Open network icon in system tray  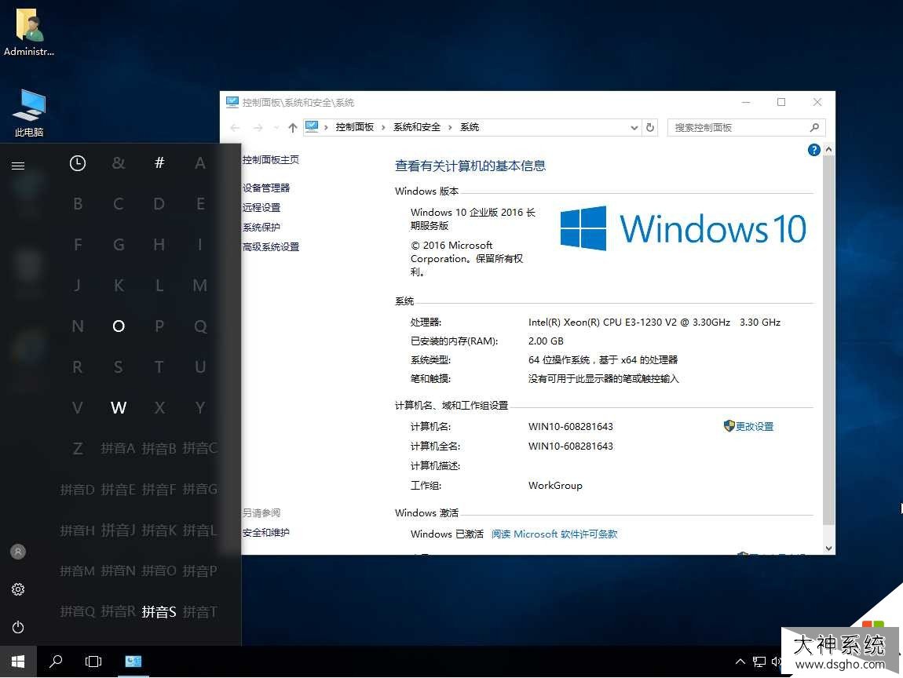click(759, 662)
